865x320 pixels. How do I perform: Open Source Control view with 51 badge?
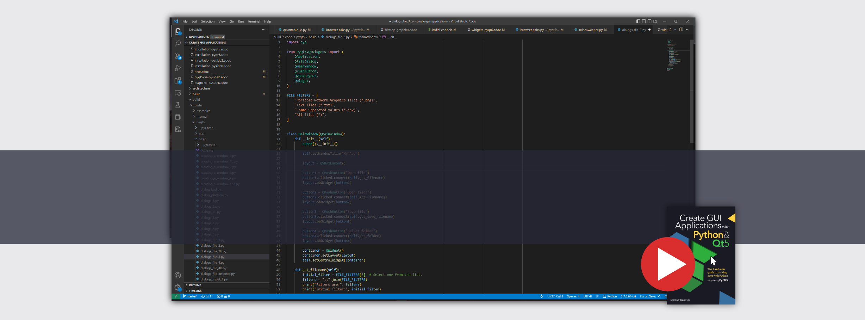(x=178, y=56)
